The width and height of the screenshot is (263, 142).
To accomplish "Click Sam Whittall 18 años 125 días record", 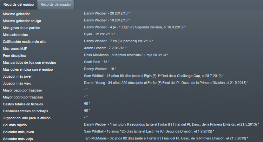I will [149, 132].
